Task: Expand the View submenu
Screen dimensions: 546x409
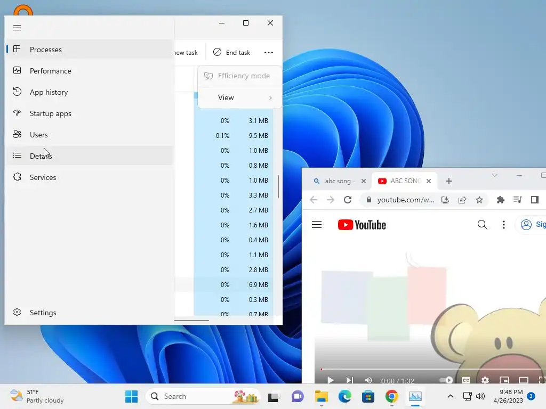Action: coord(239,98)
